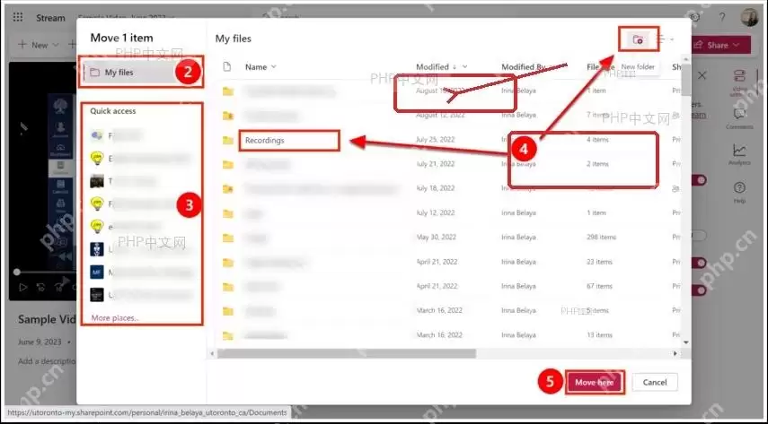Turn on the switched-off toggle in the side panel
Screen dimensions: 768x424
pyautogui.click(x=699, y=236)
